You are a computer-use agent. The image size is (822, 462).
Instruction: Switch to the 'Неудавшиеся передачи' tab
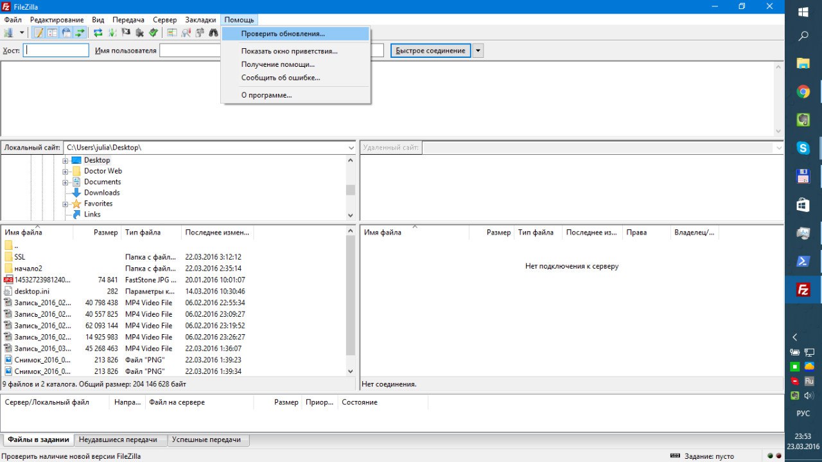point(120,440)
